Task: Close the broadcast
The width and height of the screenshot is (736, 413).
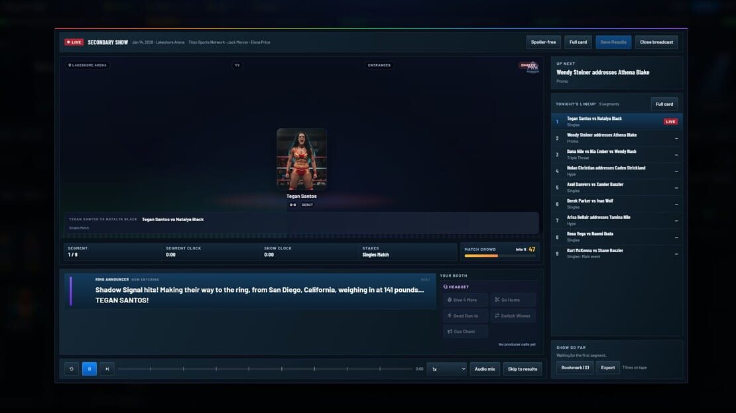Action: pos(656,42)
